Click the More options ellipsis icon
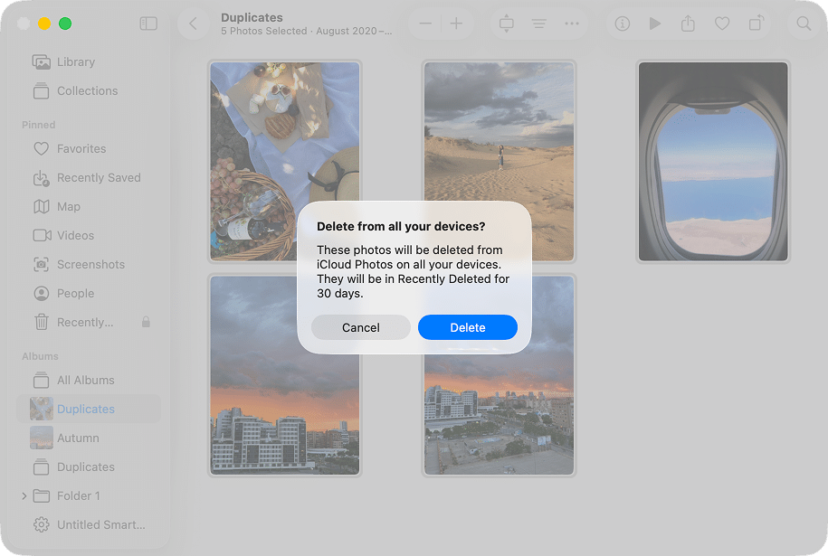 (572, 24)
